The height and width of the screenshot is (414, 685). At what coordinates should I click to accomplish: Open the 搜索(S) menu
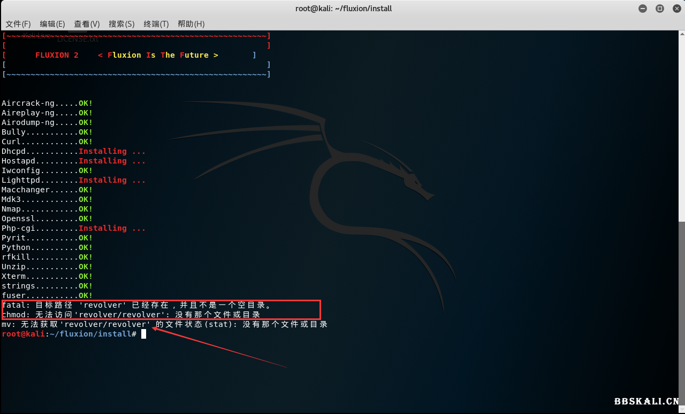point(121,24)
